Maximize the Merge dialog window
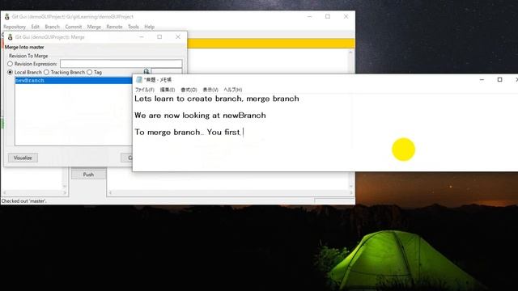518x291 pixels. click(159, 37)
